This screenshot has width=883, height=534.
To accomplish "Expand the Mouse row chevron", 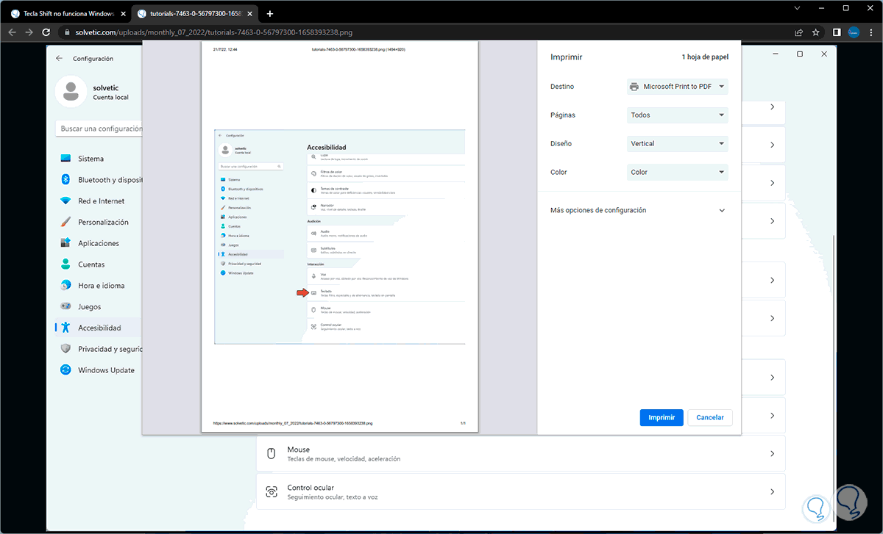I will [772, 454].
